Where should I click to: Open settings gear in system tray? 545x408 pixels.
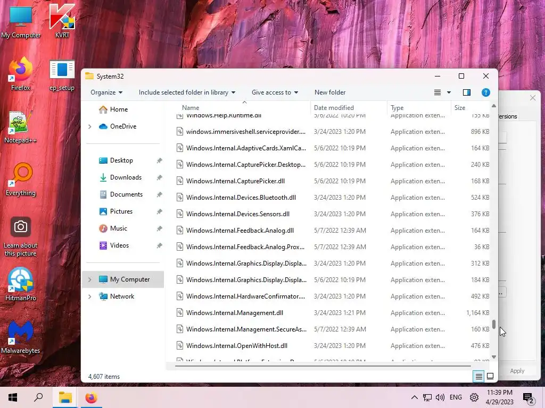[474, 397]
